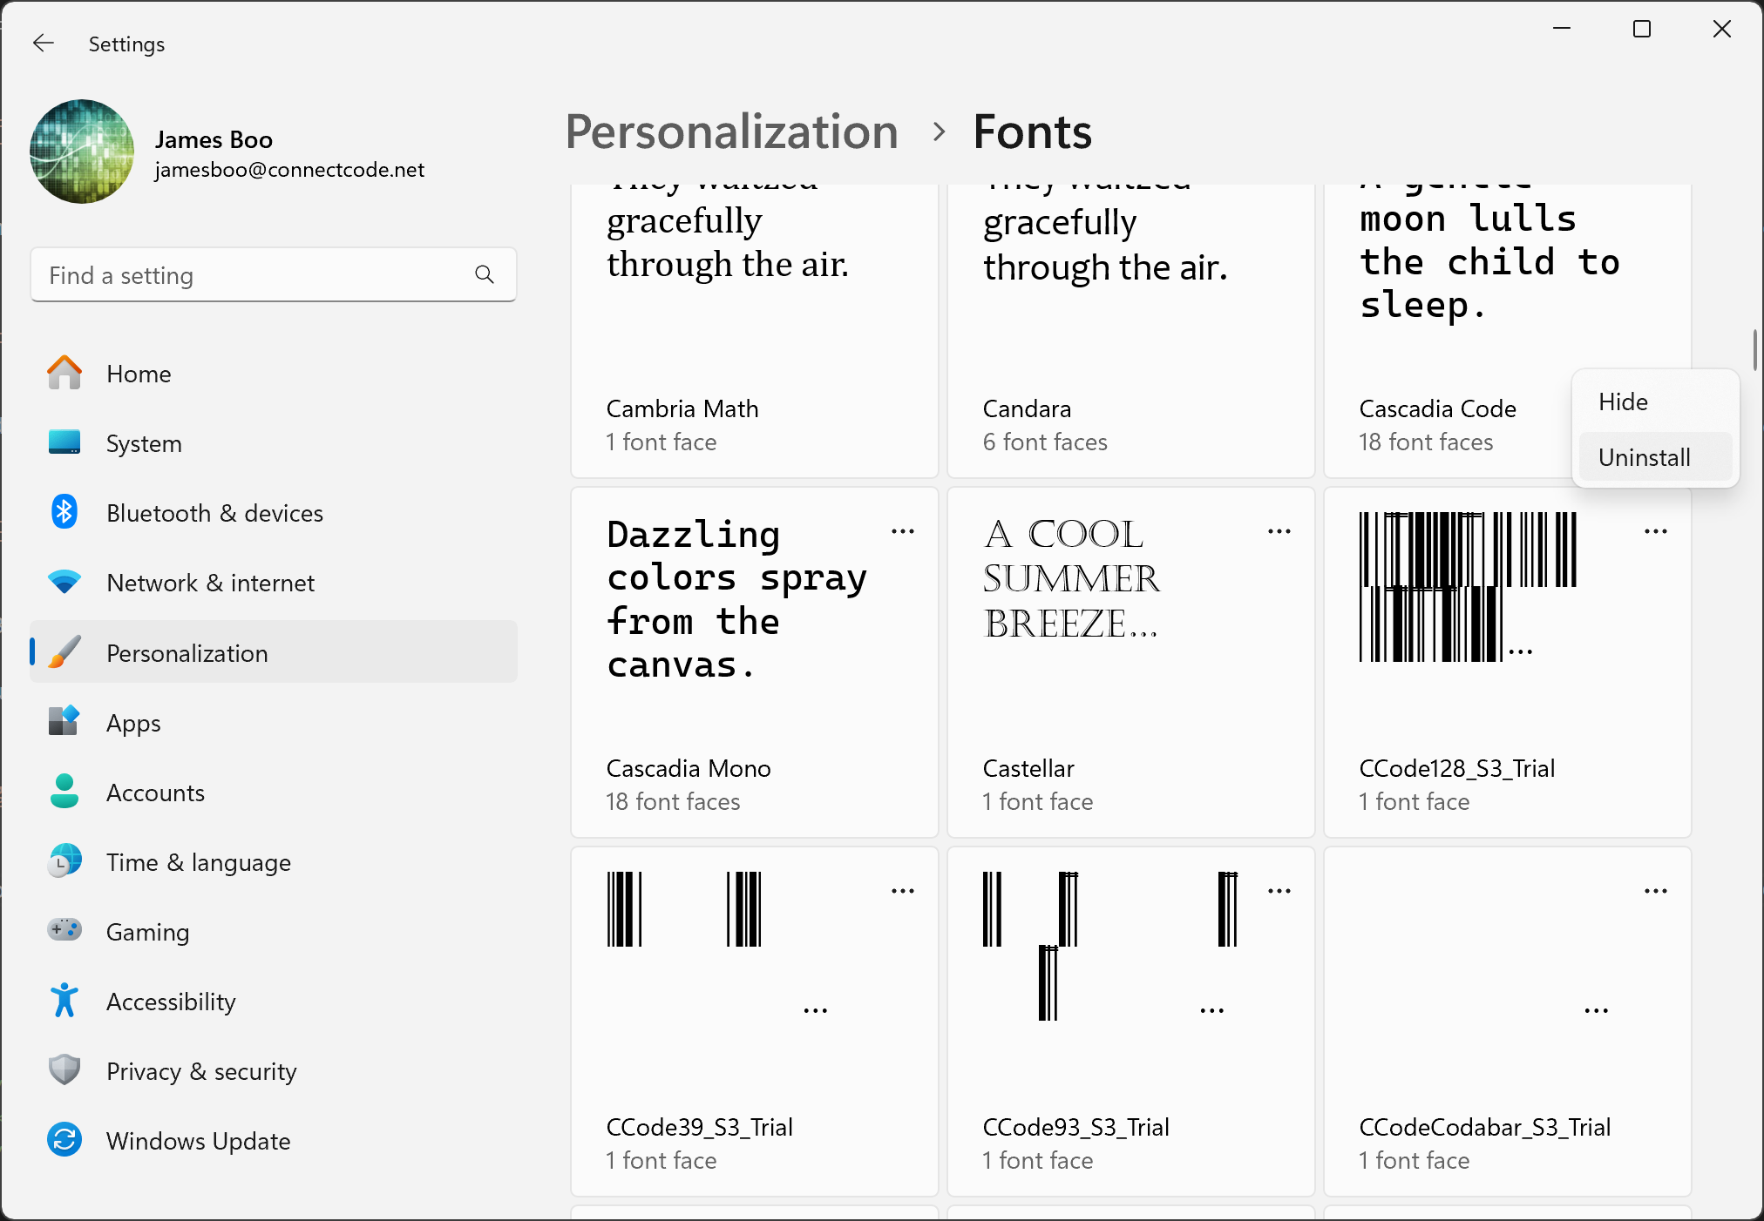Open the CCode93_S3_Trial barcode preview
Screen dimensions: 1764x1221
tap(1110, 946)
